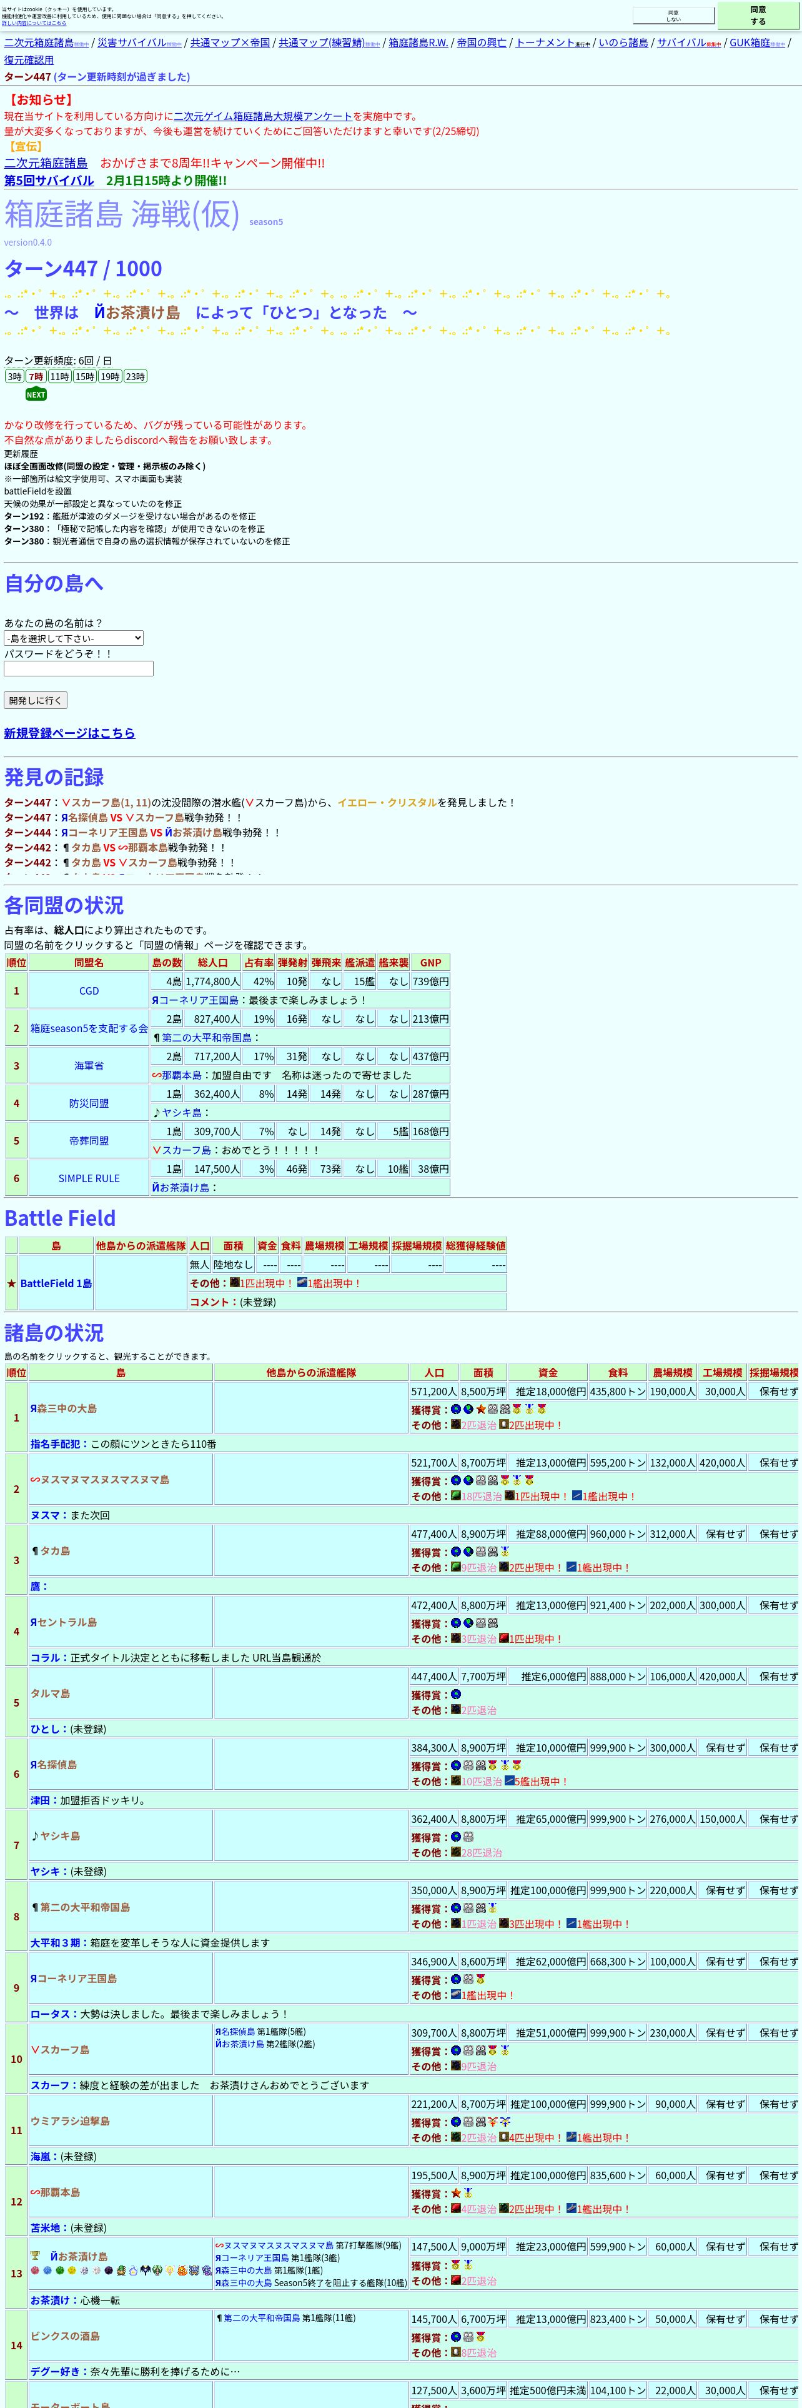Viewport: 802px width, 2408px height.
Task: View island ¶タカ島
Action: 51,1551
